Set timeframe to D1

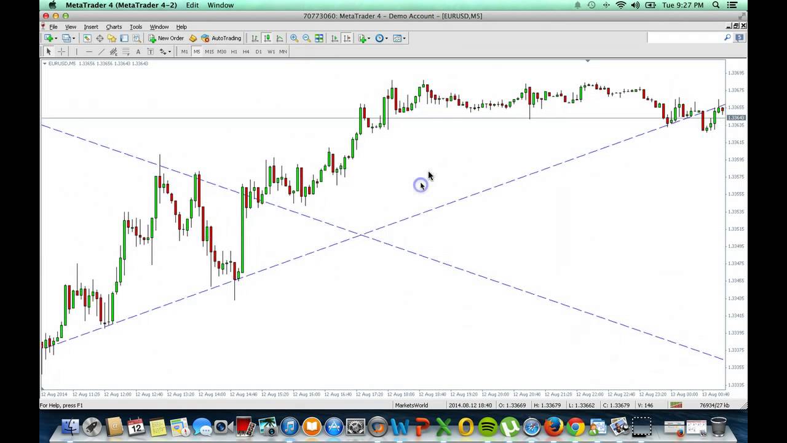[x=259, y=52]
